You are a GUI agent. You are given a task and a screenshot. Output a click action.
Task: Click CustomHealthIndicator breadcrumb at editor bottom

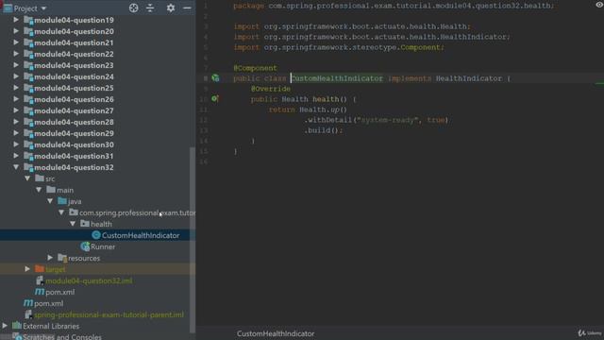[x=276, y=333]
